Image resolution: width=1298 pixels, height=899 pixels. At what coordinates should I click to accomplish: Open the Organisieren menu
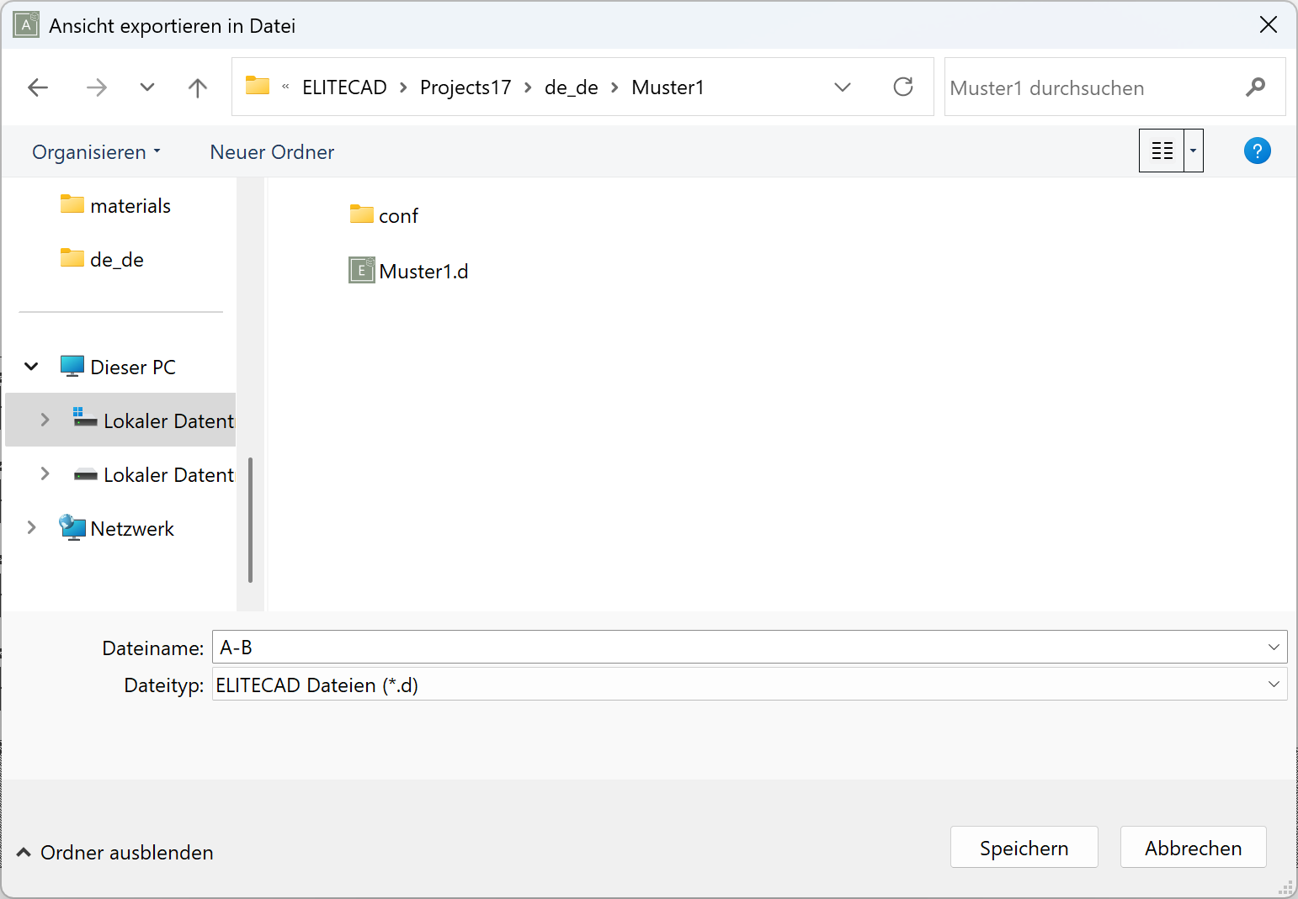click(95, 151)
